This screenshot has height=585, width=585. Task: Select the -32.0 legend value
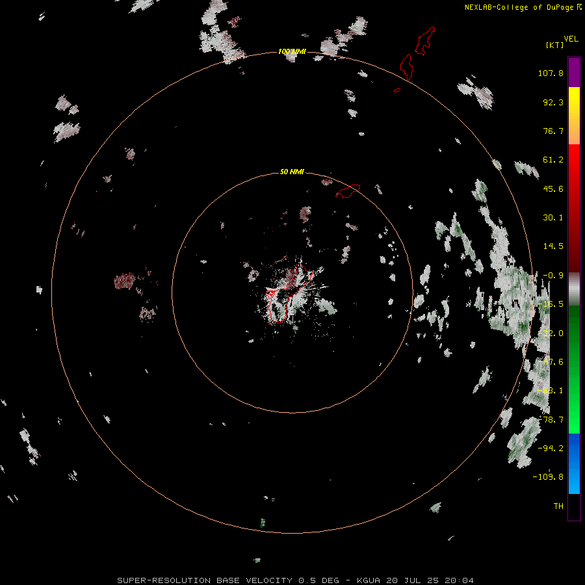pyautogui.click(x=551, y=333)
